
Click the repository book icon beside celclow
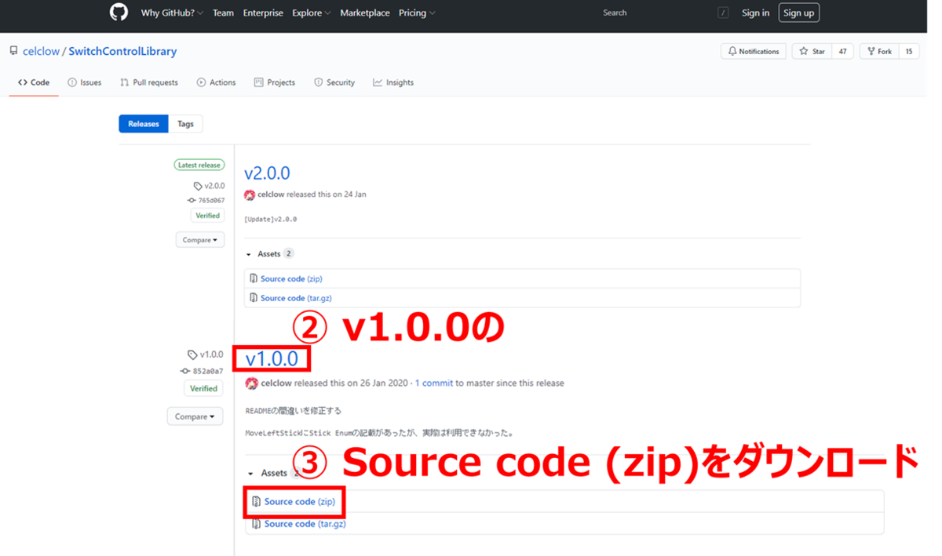(14, 51)
